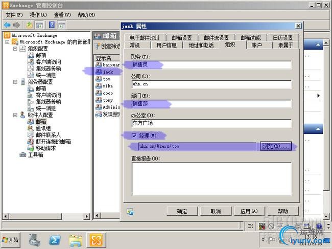The width and height of the screenshot is (332, 249).
Task: Switch to the 常规 tab
Action: (x=135, y=45)
